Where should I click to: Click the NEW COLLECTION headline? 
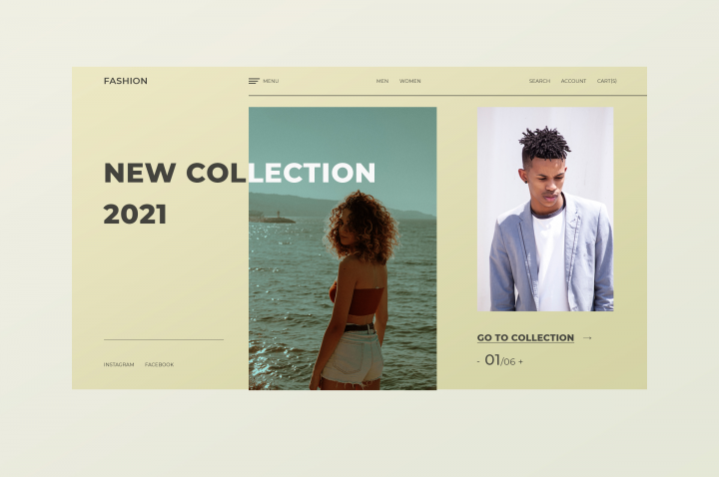(x=240, y=173)
